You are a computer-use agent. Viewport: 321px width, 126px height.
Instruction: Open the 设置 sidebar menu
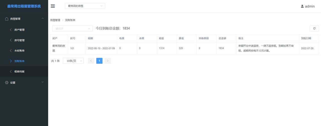click(24, 82)
